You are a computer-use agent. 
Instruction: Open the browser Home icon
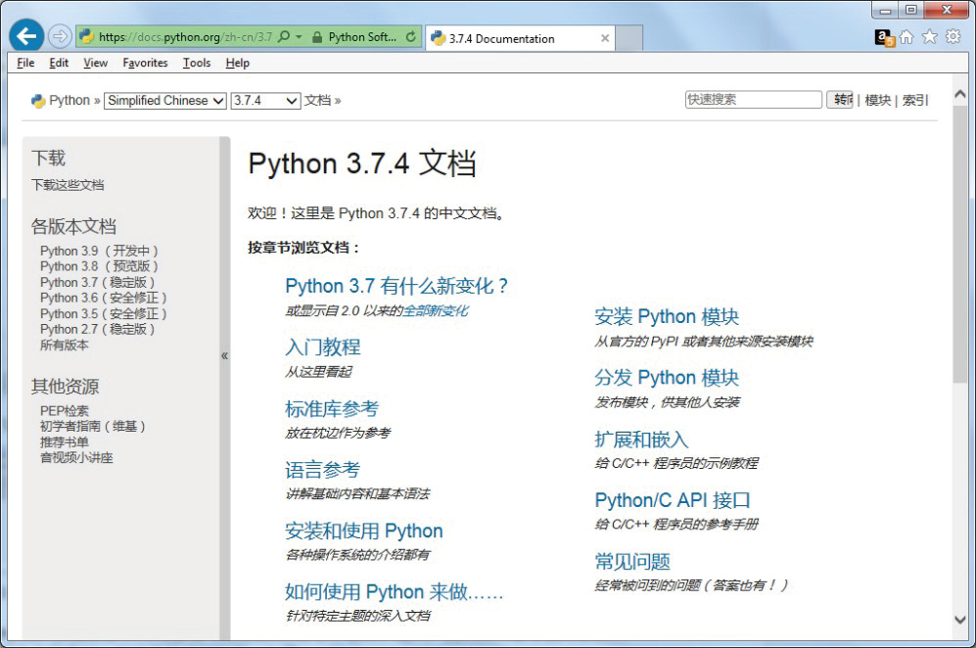pos(906,37)
